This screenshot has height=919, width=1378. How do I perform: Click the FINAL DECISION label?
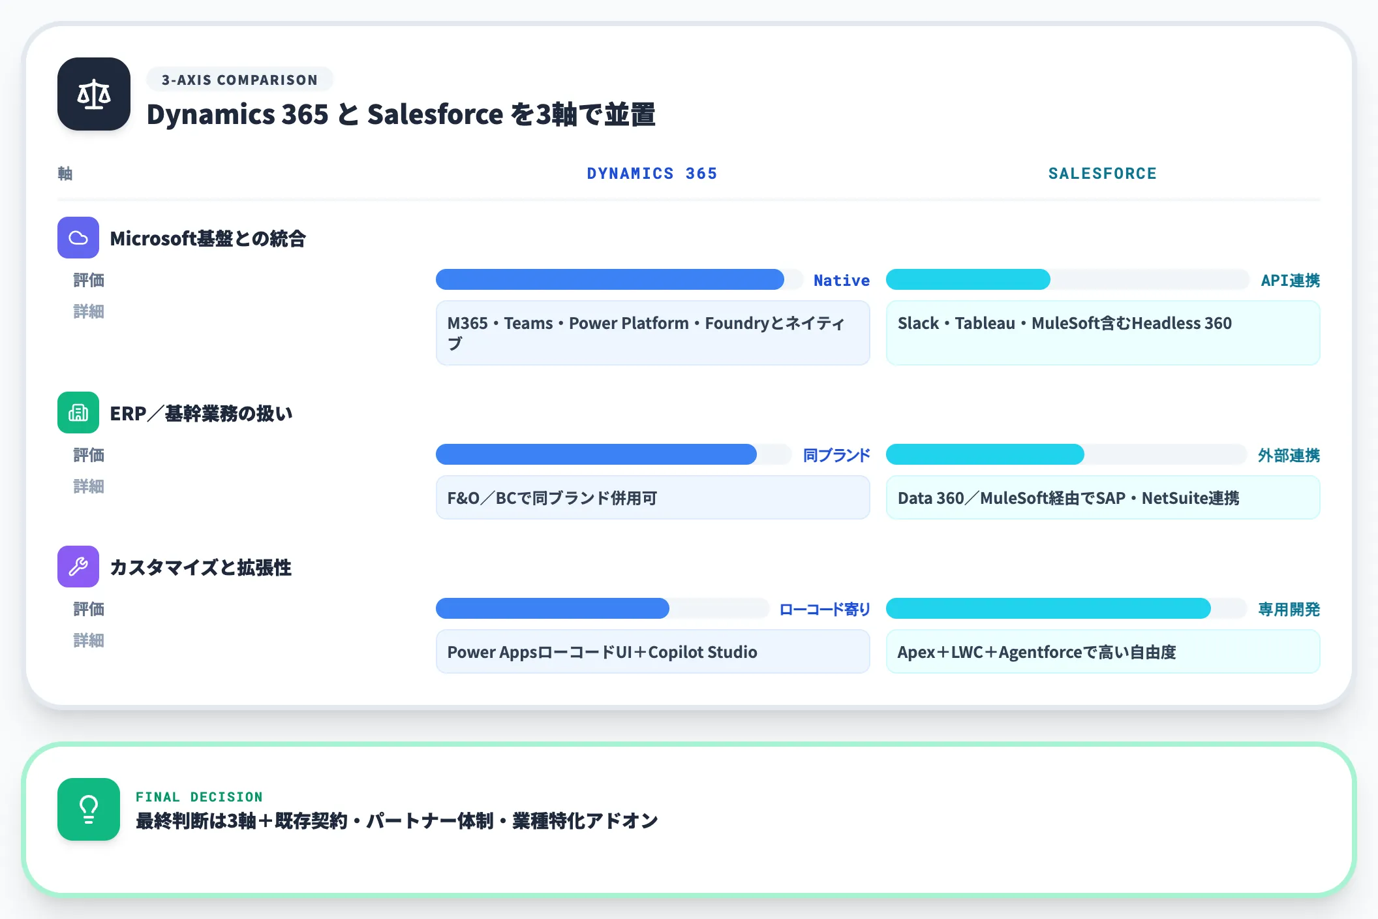pos(199,797)
